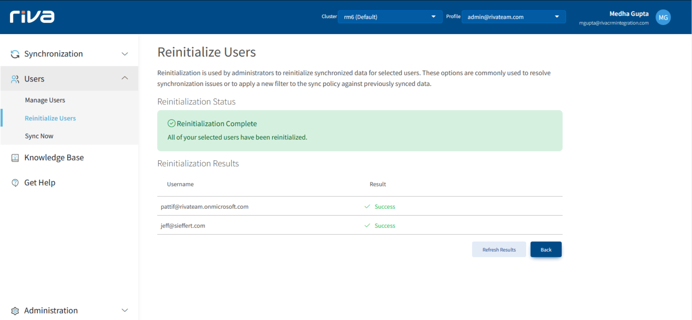692x320 pixels.
Task: Click the Profile dropdown arrow
Action: point(557,17)
